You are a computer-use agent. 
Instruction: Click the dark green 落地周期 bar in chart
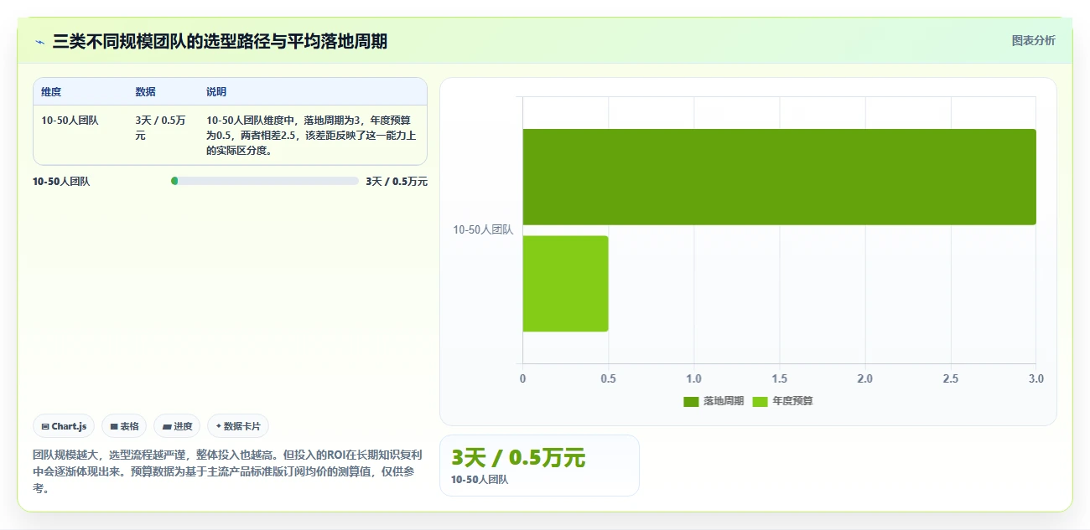click(779, 177)
